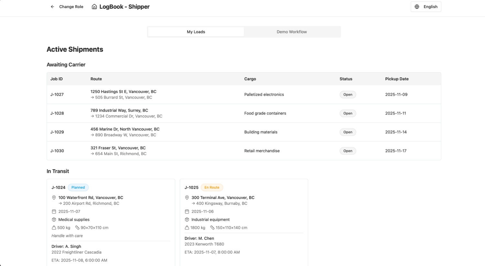This screenshot has height=266, width=485.
Task: Click the package icon beside Industrial equipment
Action: (187, 220)
